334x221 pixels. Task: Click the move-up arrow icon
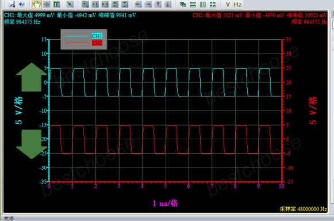click(158, 4)
